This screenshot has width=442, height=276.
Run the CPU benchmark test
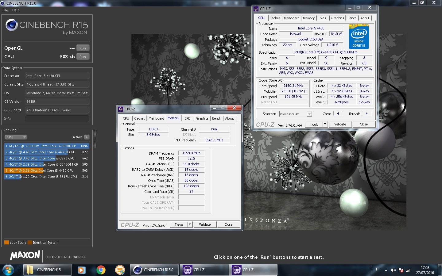[x=83, y=57]
